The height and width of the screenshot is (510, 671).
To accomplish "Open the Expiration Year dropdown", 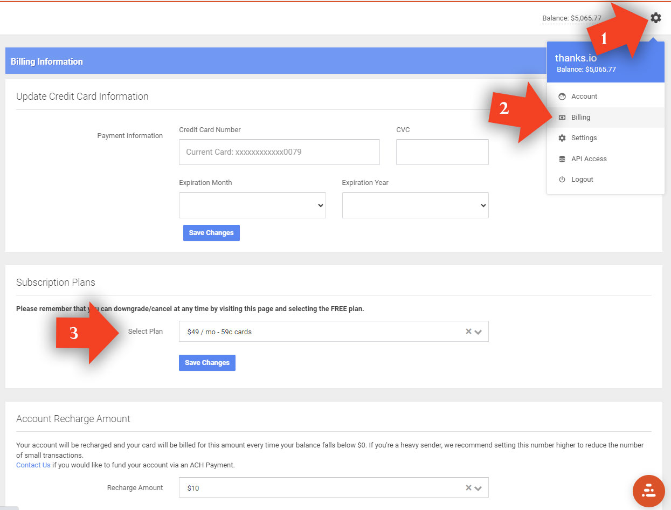I will (415, 205).
